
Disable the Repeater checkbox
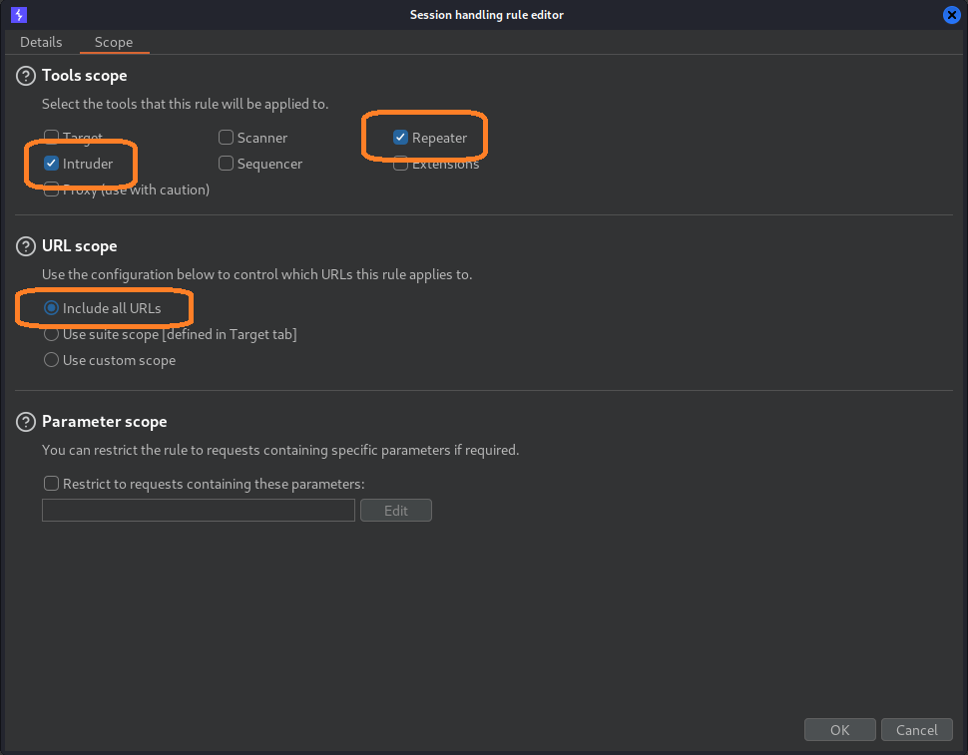(x=400, y=138)
